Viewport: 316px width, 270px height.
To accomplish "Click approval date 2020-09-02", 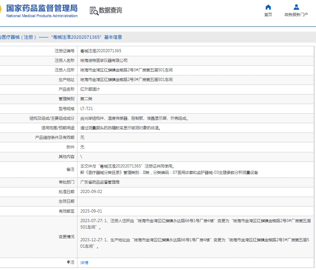I will [x=91, y=192].
